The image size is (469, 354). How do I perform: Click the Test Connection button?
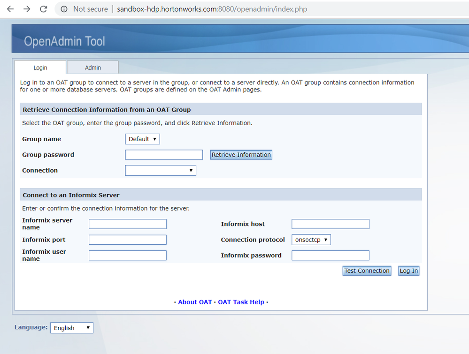(367, 271)
